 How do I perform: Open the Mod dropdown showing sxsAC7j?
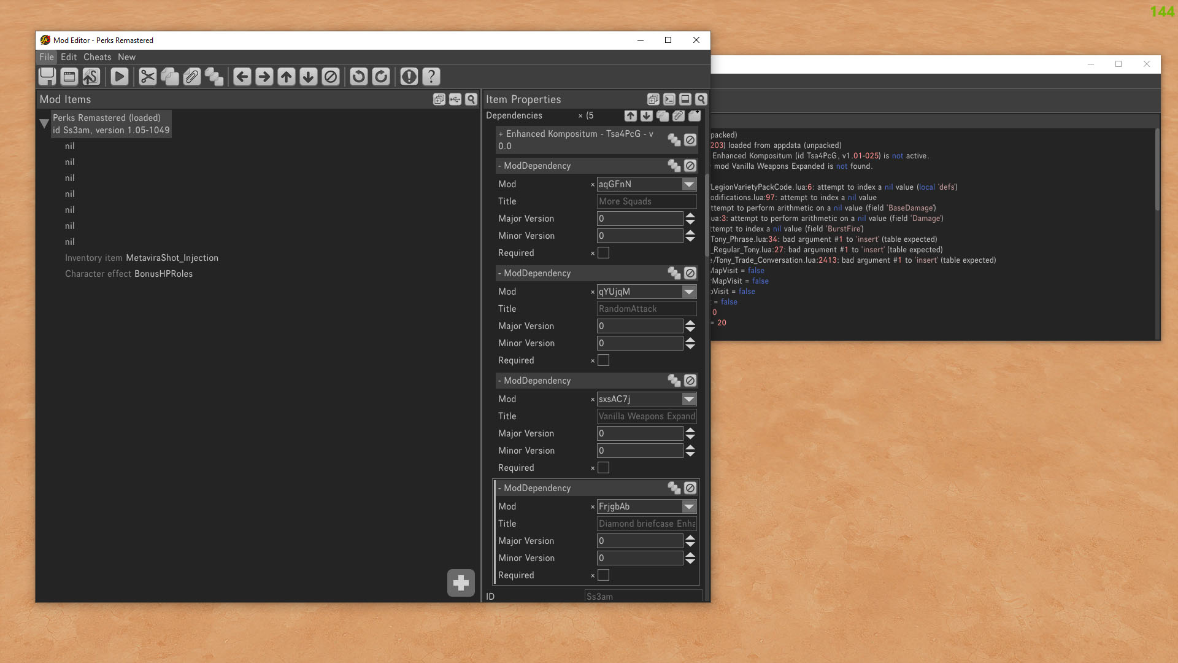689,399
